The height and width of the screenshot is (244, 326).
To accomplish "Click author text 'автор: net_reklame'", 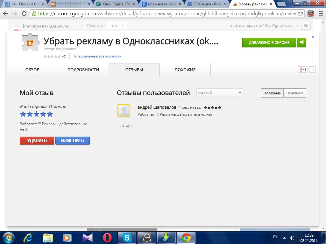I will click(x=60, y=49).
